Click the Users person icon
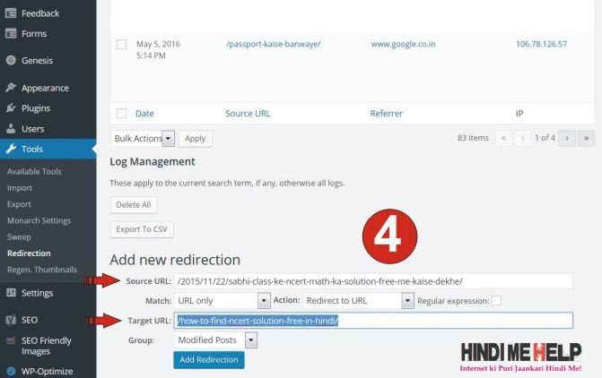This screenshot has width=602, height=378. tap(11, 128)
